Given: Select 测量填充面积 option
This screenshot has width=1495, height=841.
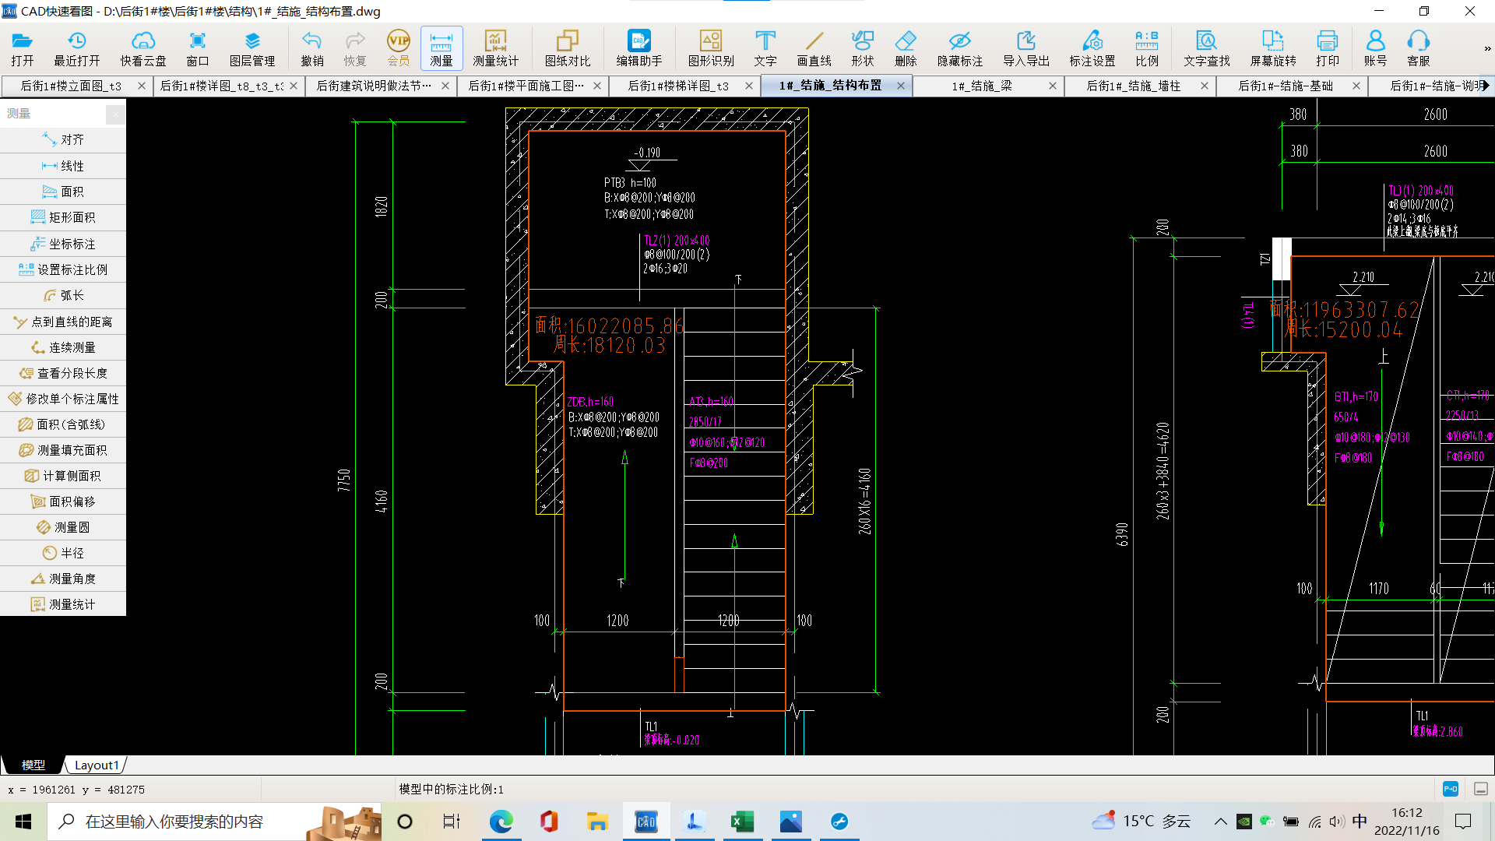Looking at the screenshot, I should click(x=63, y=450).
